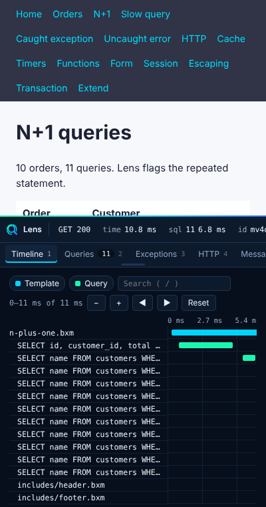This screenshot has height=507, width=266.
Task: Open the Queries tab
Action: [93, 254]
